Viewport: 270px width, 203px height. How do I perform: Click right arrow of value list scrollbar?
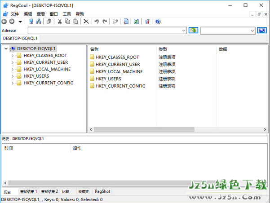point(265,129)
